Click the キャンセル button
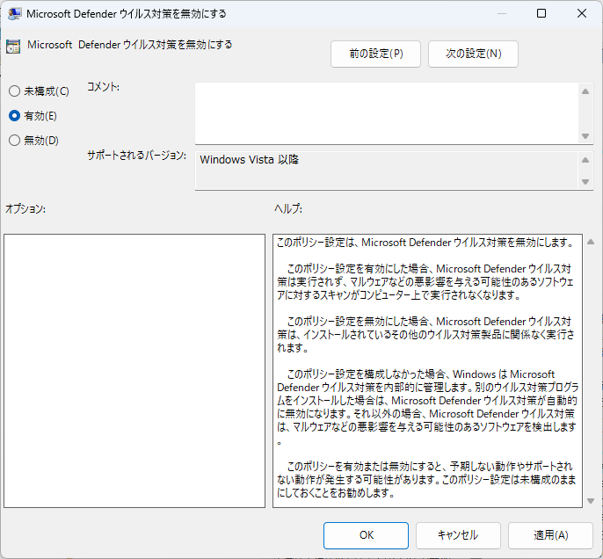This screenshot has width=603, height=559. click(x=458, y=535)
